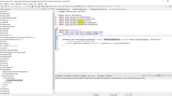Open the External Tools dropdown arrow
This screenshot has height=96, width=172.
tap(49, 6)
